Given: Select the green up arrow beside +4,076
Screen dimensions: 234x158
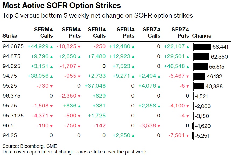Looking at the screenshot, I should coord(159,86).
